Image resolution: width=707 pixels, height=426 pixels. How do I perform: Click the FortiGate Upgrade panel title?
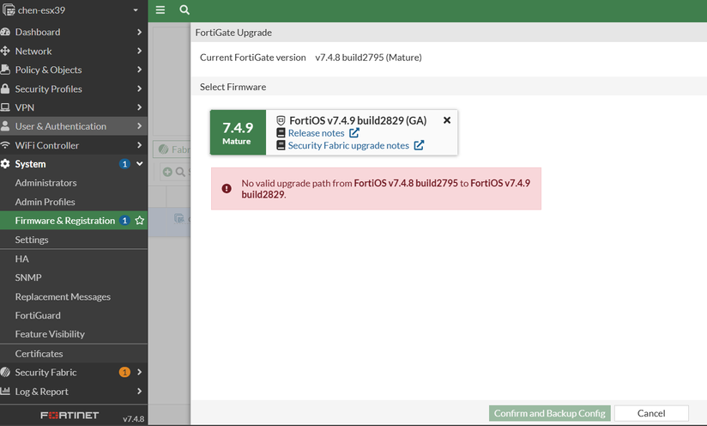tap(233, 33)
